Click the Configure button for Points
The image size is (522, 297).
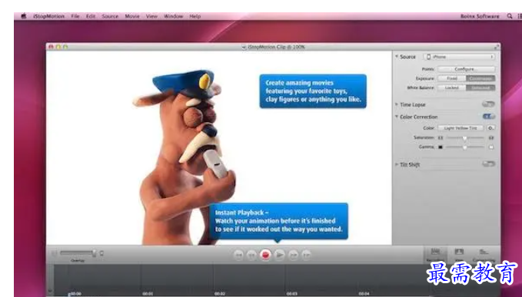tap(466, 69)
